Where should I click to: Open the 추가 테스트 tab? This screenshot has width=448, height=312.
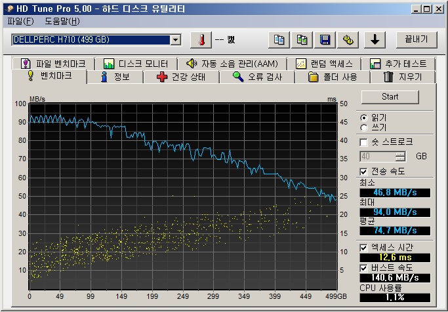tap(398, 64)
